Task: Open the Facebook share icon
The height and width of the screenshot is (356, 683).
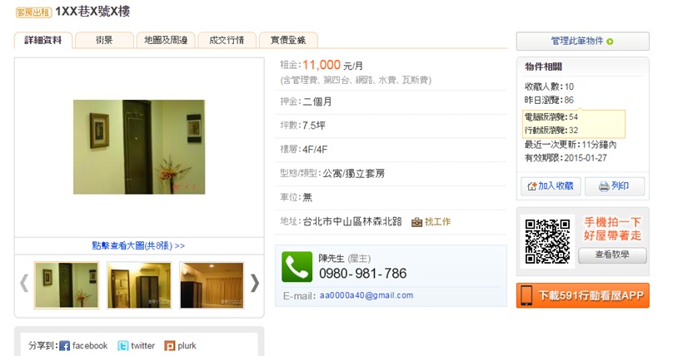Action: [64, 346]
